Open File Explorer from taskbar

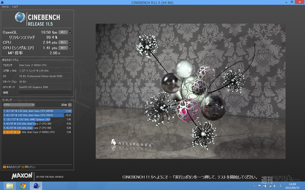pyautogui.click(x=10, y=186)
